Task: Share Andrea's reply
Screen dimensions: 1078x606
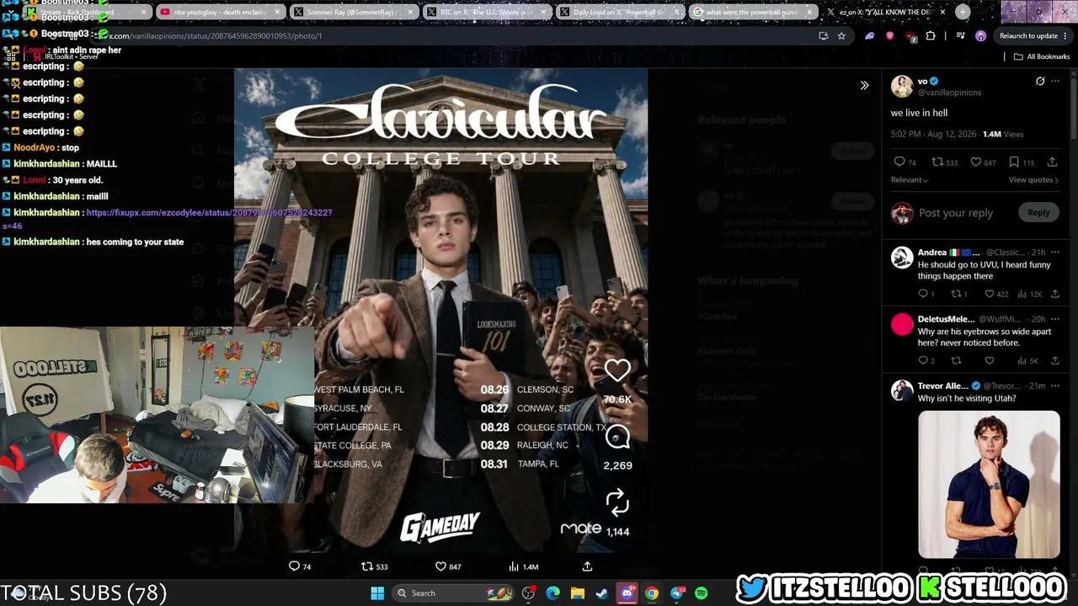Action: pos(1054,294)
